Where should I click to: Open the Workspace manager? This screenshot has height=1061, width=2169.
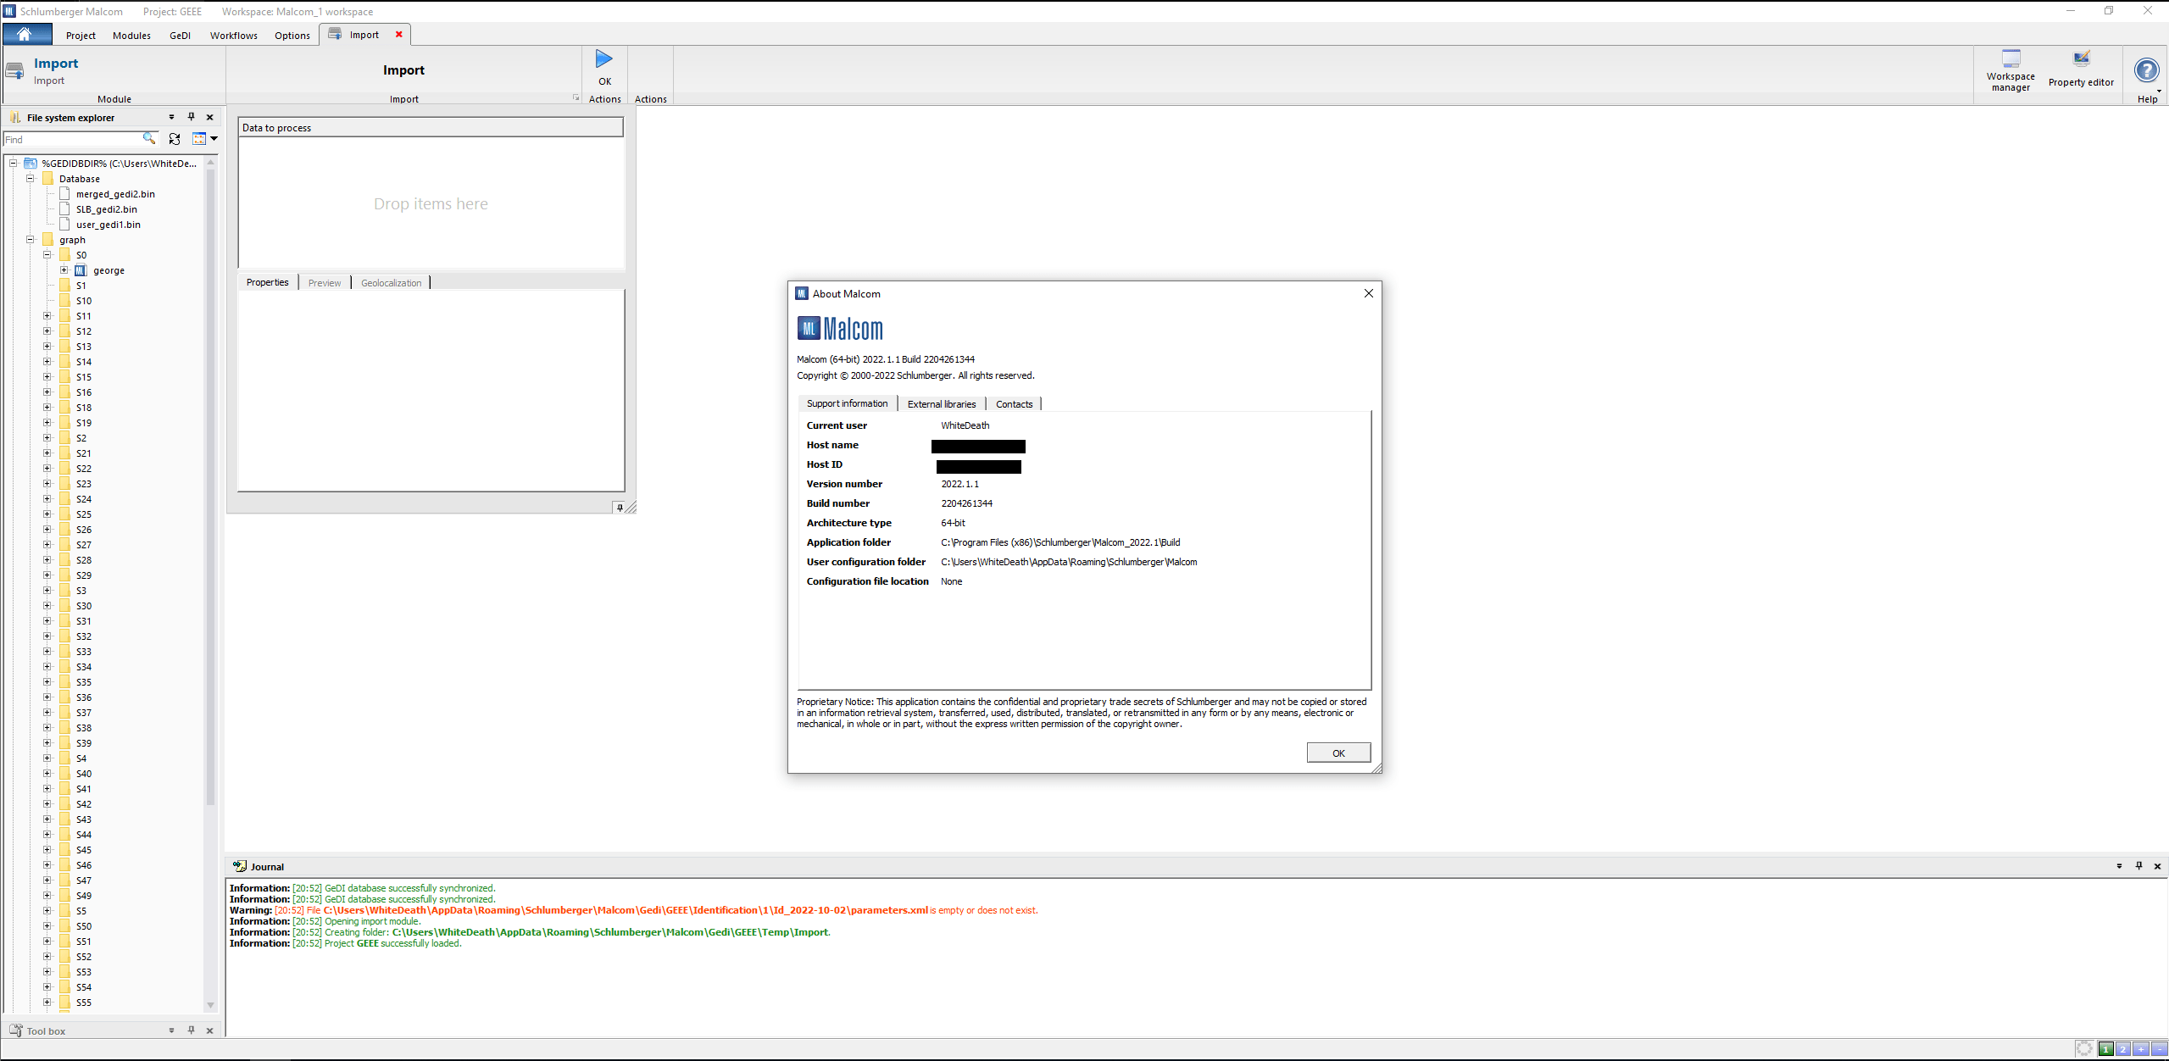pos(2010,69)
